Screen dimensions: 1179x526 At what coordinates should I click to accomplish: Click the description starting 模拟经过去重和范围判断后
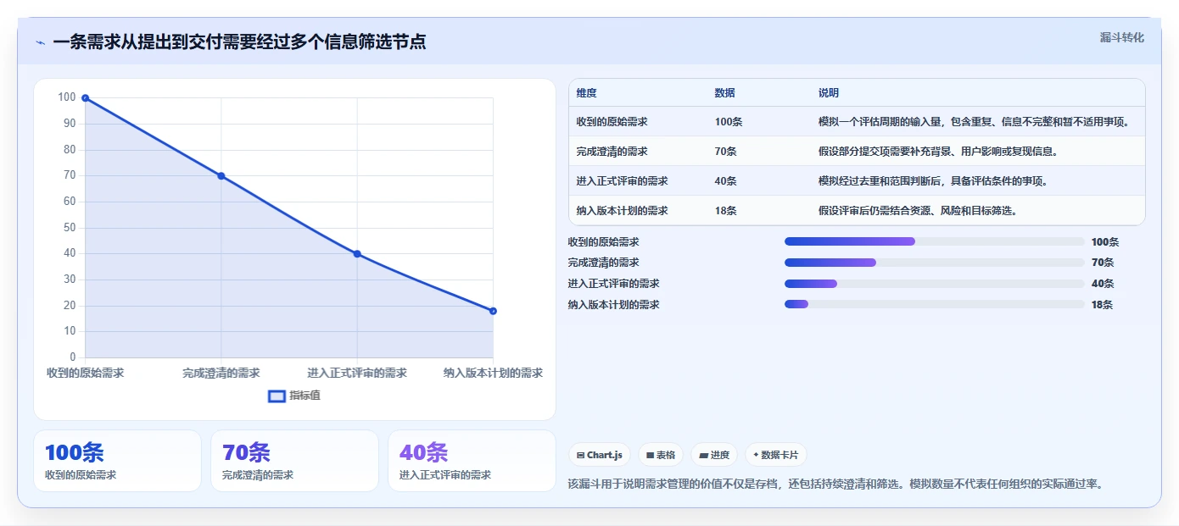point(934,181)
